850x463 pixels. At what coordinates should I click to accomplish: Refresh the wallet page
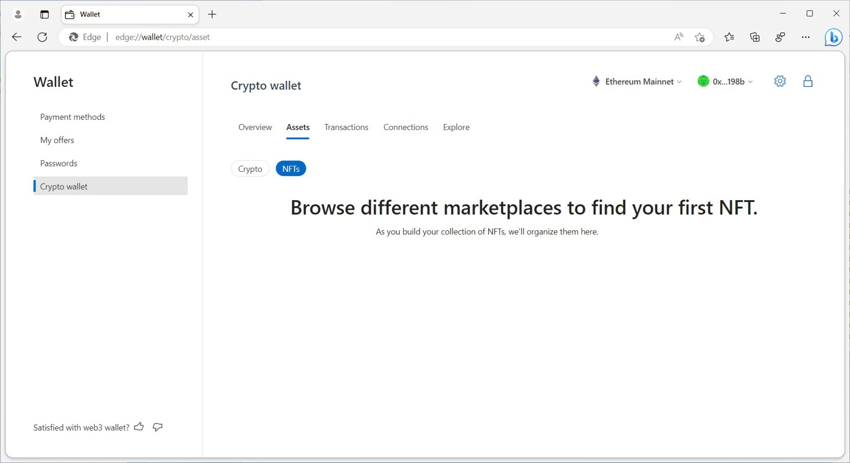tap(42, 37)
